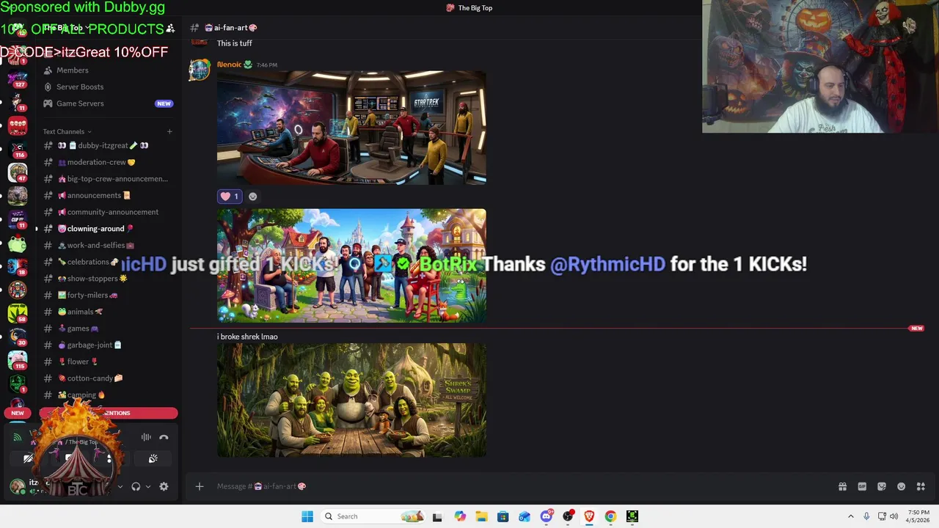The height and width of the screenshot is (528, 939).
Task: Open the emoji picker in message bar
Action: point(901,486)
